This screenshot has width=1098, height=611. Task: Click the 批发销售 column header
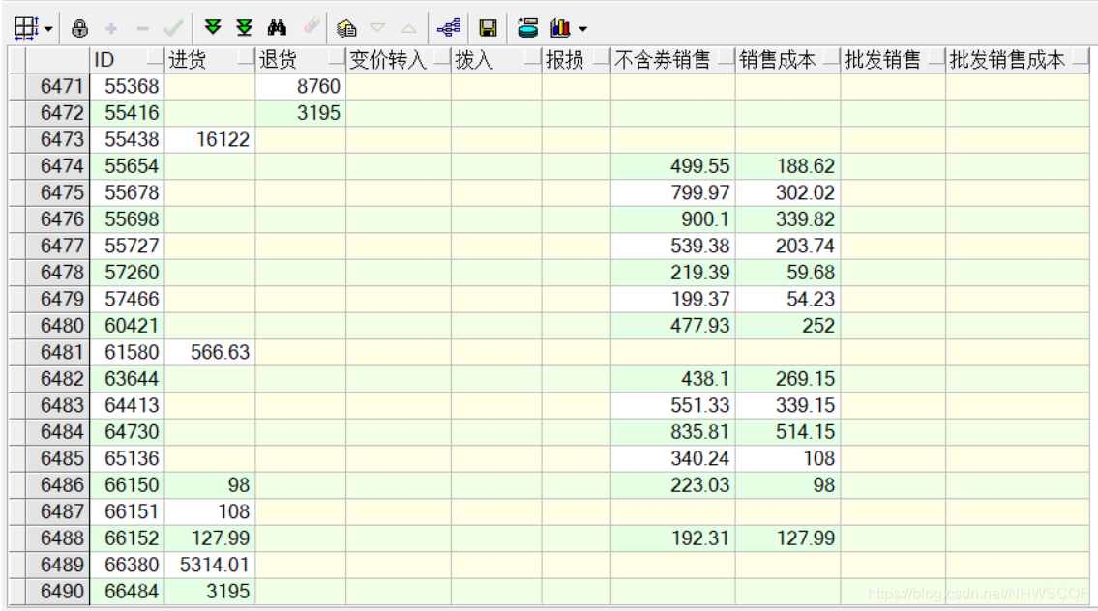tap(893, 60)
